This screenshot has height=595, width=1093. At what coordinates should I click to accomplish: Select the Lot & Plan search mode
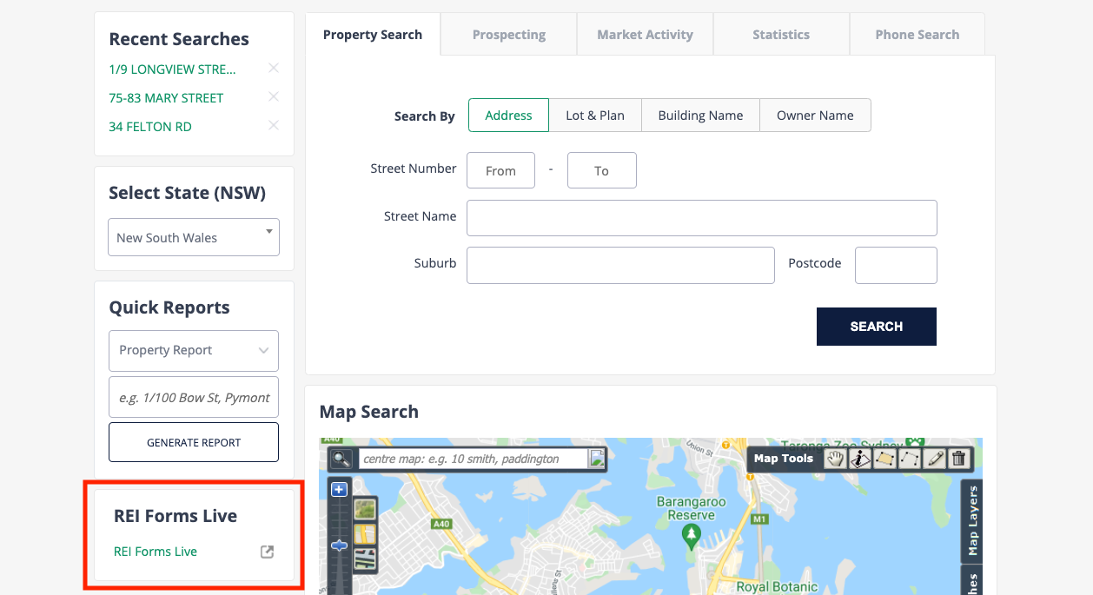click(x=594, y=115)
